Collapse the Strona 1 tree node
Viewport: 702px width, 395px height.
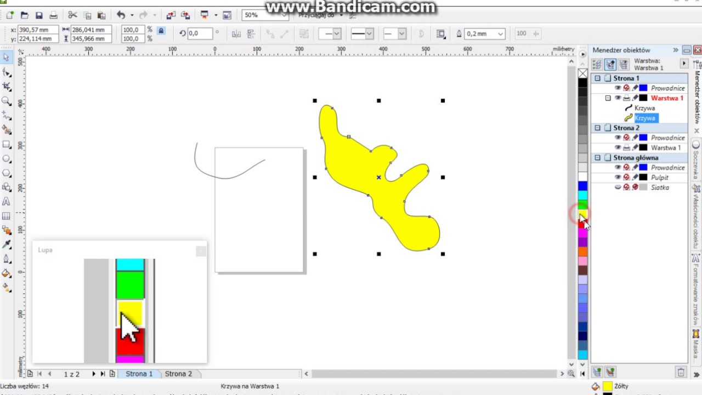point(597,78)
